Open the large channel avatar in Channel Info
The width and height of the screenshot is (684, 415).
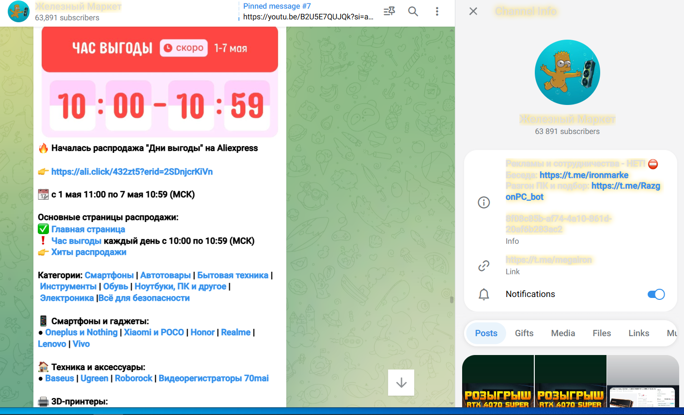pyautogui.click(x=567, y=73)
